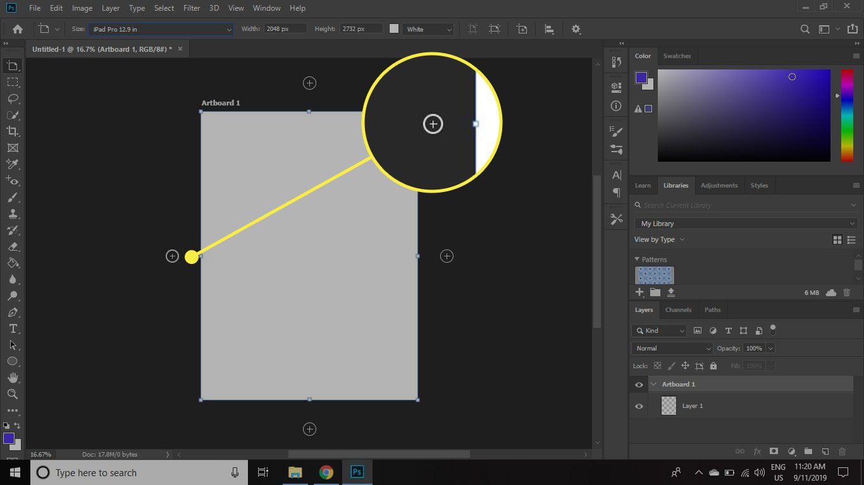This screenshot has width=864, height=485.
Task: Switch to the Channels tab
Action: tap(678, 309)
